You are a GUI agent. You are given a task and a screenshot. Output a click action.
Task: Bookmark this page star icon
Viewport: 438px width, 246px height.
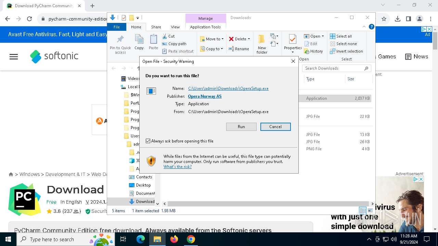(x=384, y=19)
